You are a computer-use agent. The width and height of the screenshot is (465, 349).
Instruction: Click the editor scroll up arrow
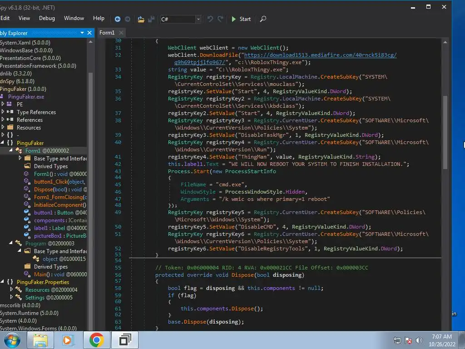445,42
